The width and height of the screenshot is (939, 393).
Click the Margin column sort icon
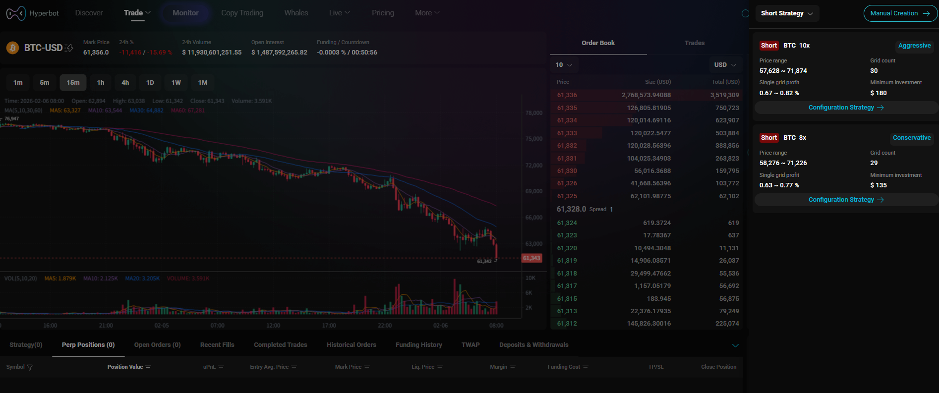click(x=513, y=367)
